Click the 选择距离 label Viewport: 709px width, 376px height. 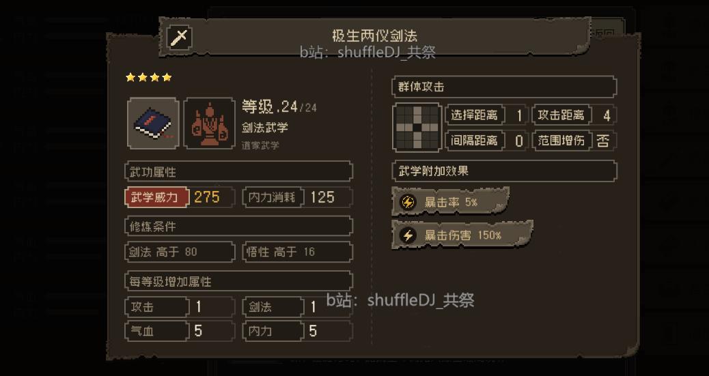[474, 115]
